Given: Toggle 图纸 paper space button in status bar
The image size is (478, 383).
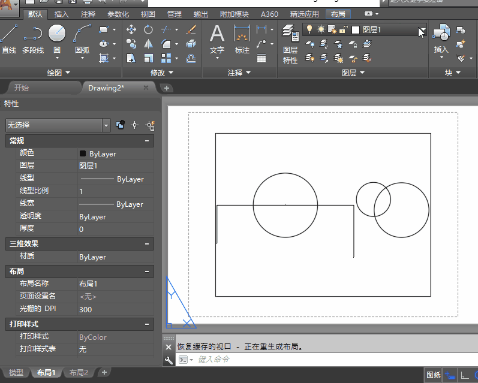Looking at the screenshot, I should [433, 375].
